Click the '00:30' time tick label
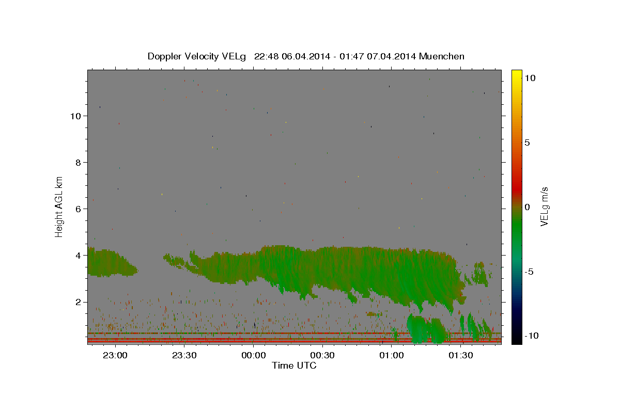Image resolution: width=620 pixels, height=413 pixels. tap(322, 355)
